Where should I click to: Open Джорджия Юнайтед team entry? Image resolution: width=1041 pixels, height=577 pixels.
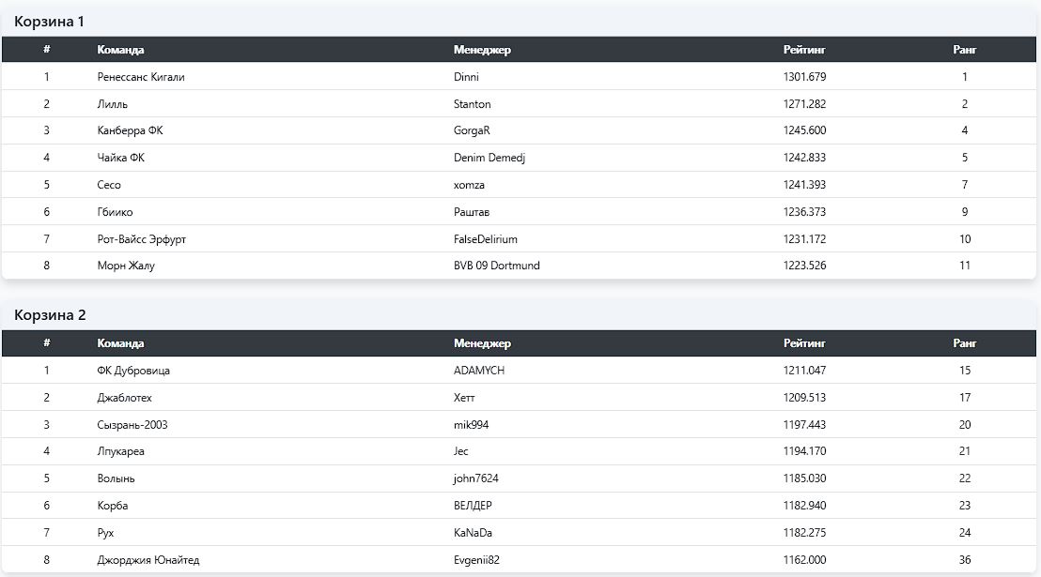pyautogui.click(x=148, y=560)
